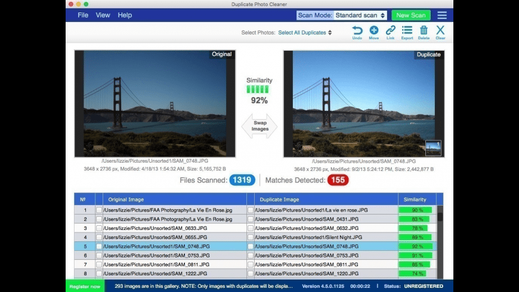Viewport: 519px width, 292px height.
Task: Sort by Original Image column header
Action: pyautogui.click(x=174, y=200)
